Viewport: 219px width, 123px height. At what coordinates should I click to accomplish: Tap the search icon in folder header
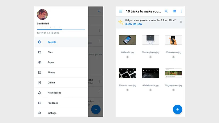click(166, 11)
